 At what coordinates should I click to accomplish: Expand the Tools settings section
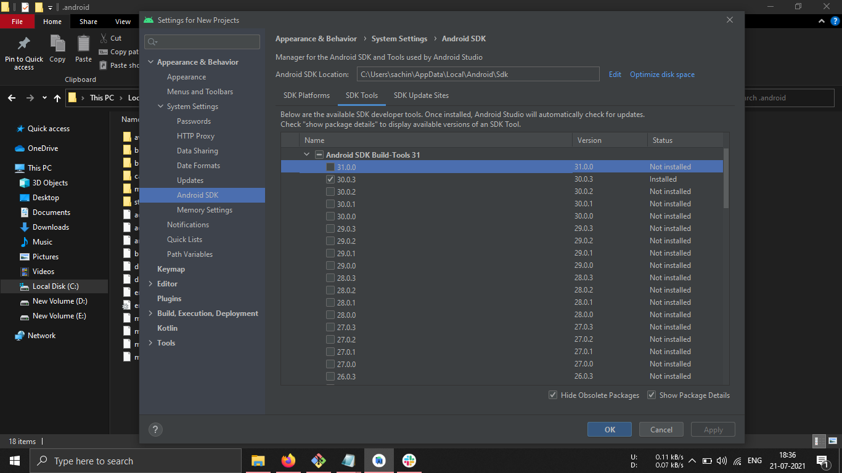point(151,343)
